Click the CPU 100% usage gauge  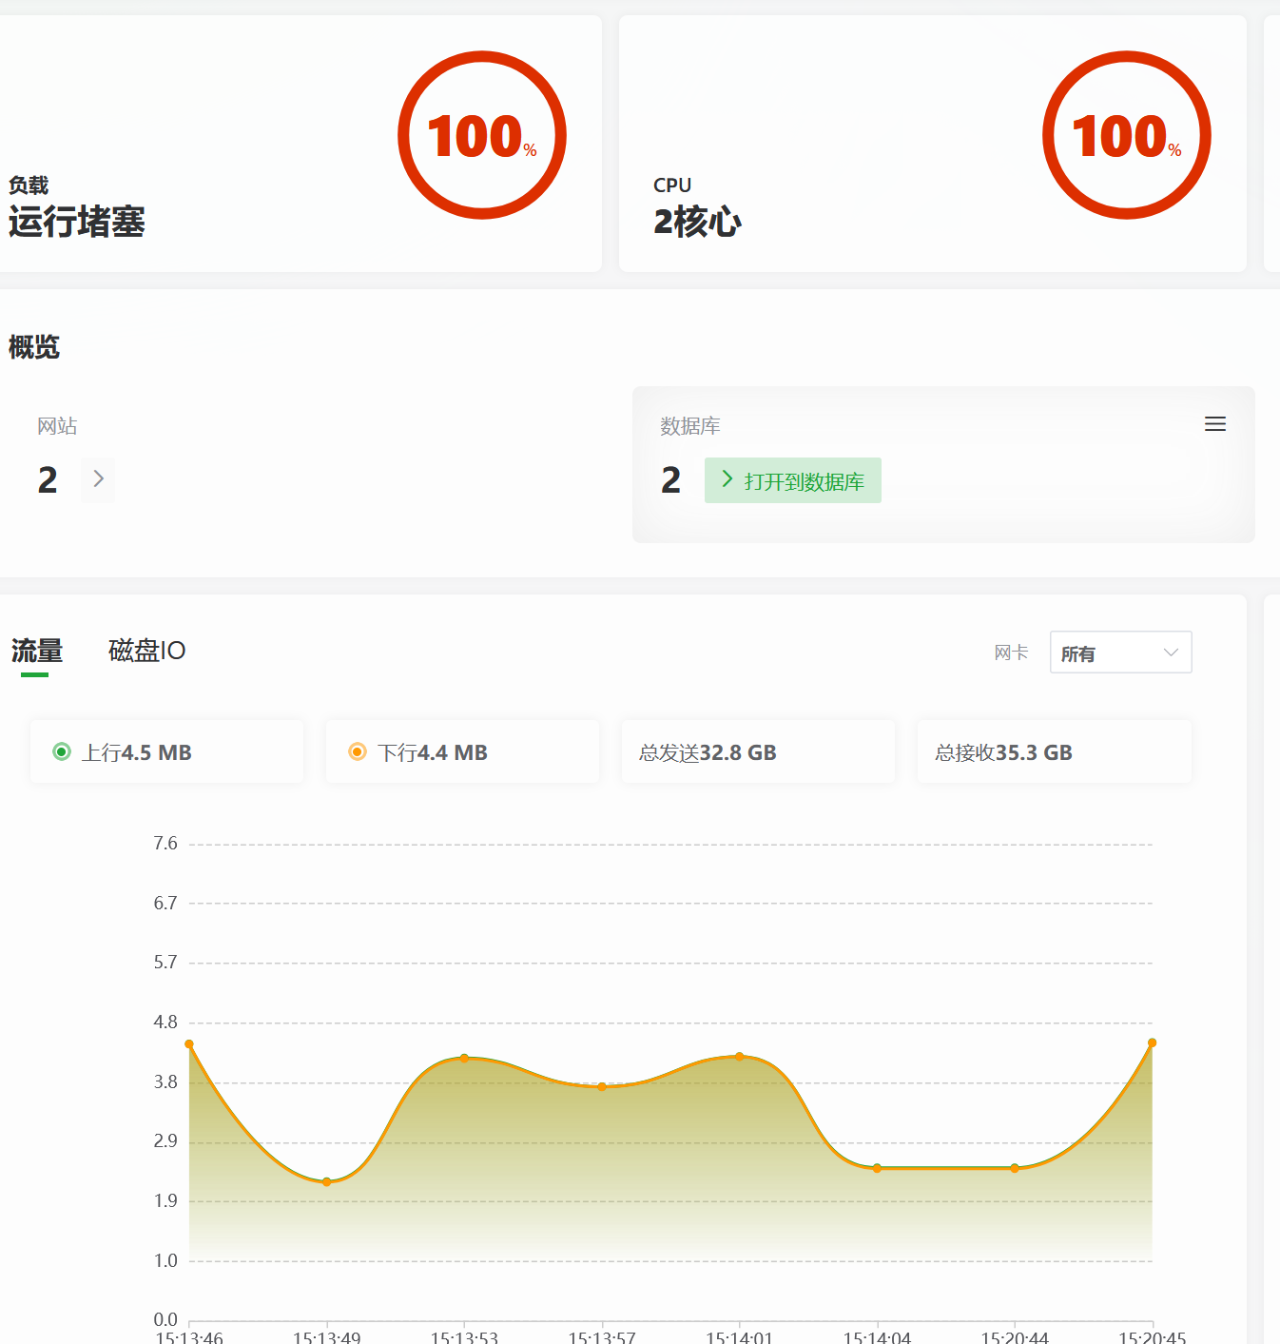pos(1127,135)
